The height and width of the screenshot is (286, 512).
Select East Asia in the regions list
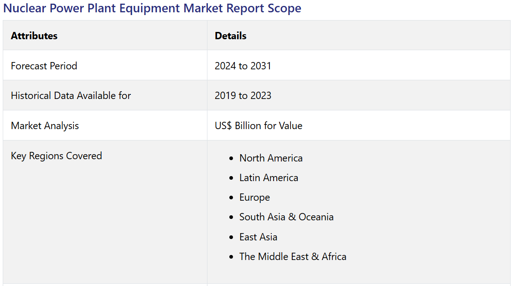(x=258, y=237)
